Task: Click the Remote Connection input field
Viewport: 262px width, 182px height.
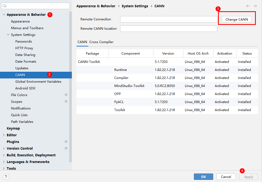Action: [x=169, y=19]
